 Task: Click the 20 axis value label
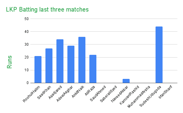[x=27, y=57]
